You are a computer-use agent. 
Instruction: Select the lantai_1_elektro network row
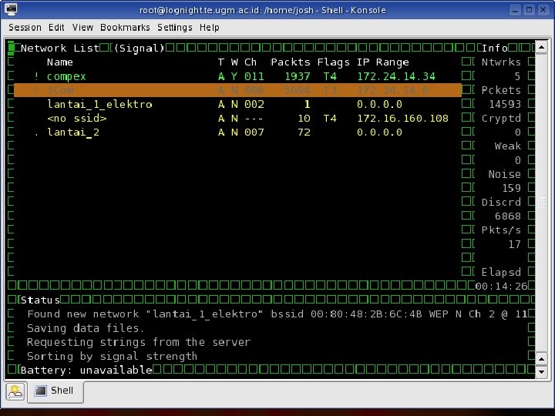[237, 104]
